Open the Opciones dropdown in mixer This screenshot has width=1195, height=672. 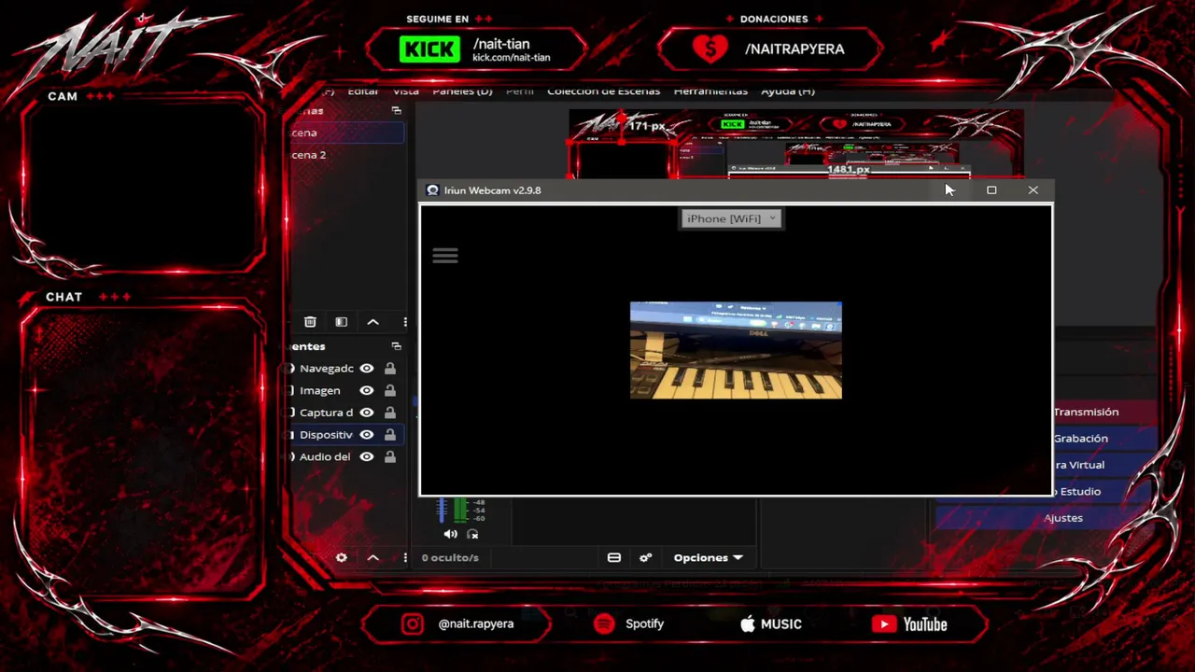pos(709,557)
